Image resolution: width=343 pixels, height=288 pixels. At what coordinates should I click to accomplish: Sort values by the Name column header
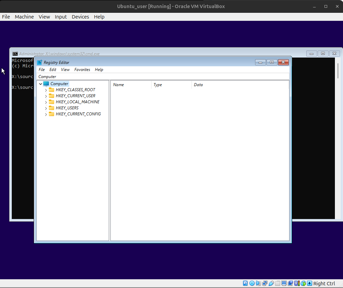[131, 85]
